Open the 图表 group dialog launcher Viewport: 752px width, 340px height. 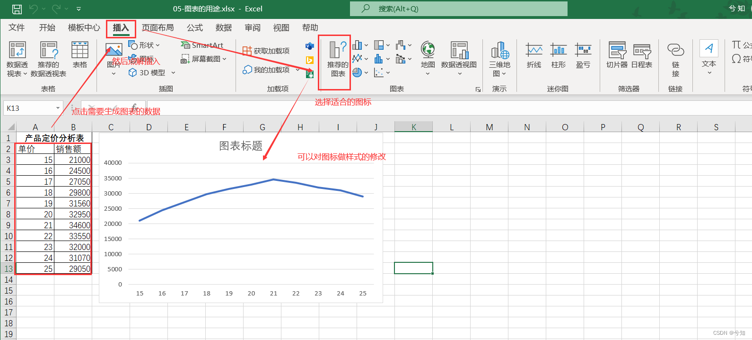tap(478, 89)
